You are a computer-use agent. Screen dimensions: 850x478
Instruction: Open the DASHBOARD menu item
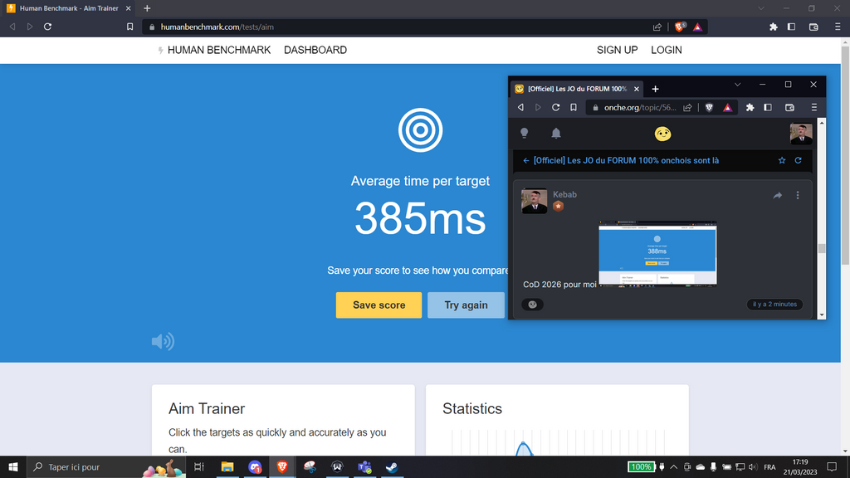pyautogui.click(x=315, y=50)
